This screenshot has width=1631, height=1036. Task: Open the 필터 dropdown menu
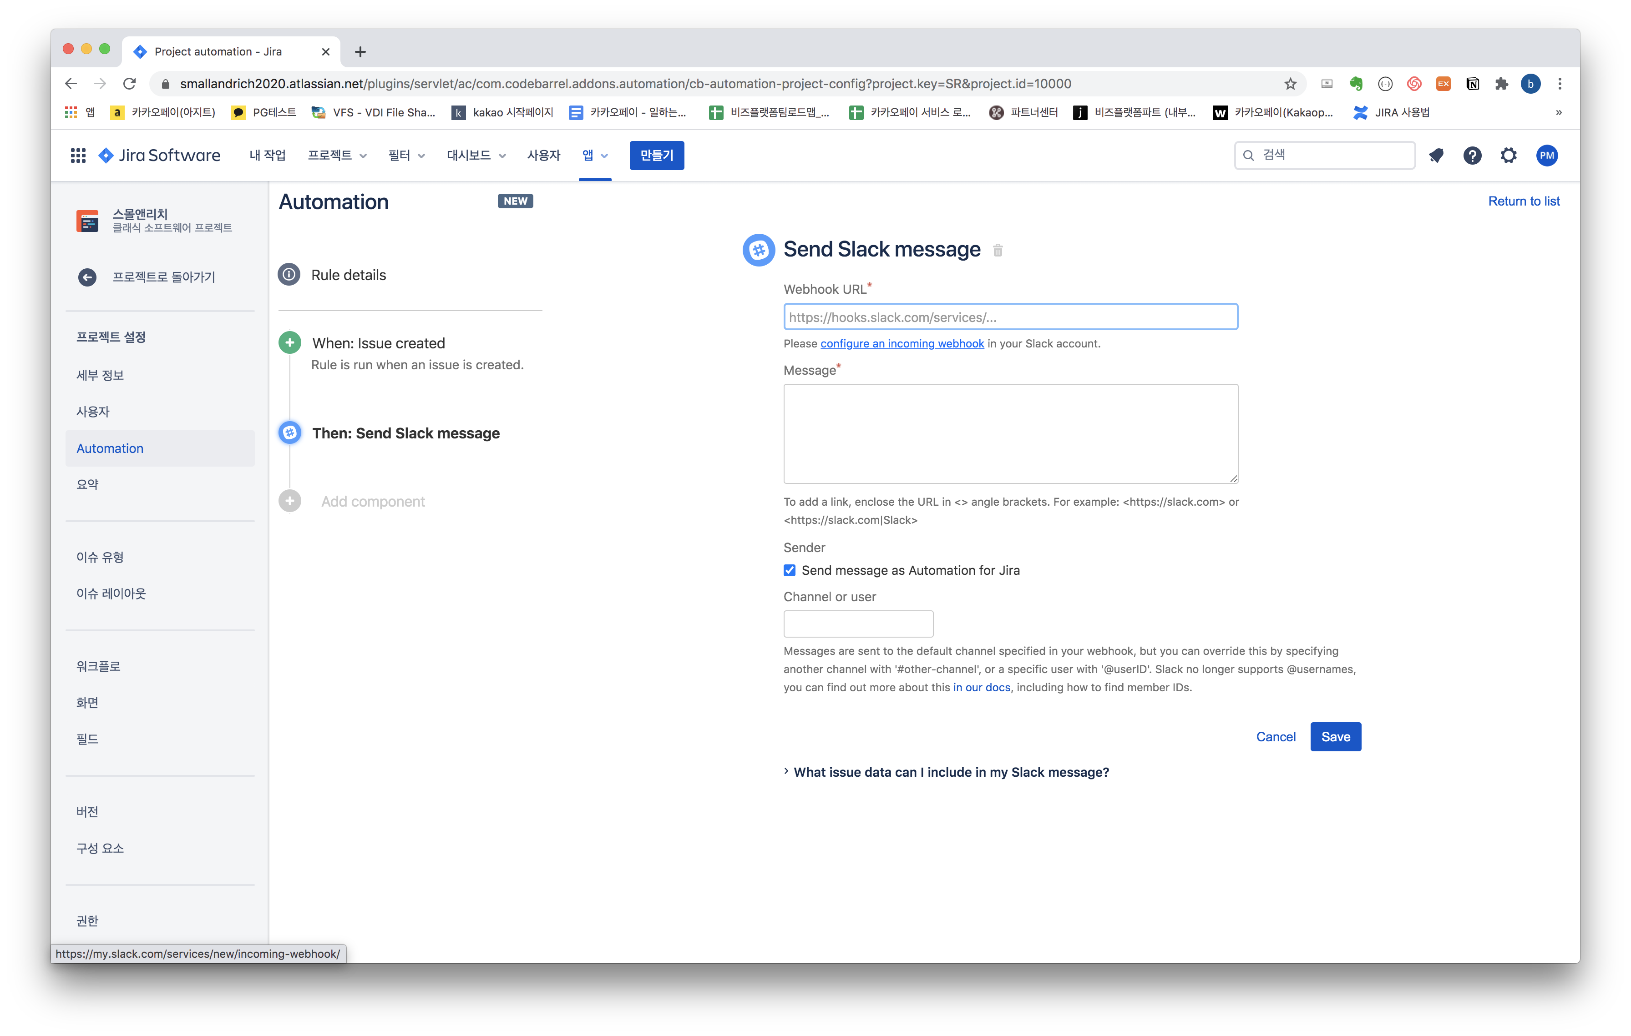tap(406, 156)
